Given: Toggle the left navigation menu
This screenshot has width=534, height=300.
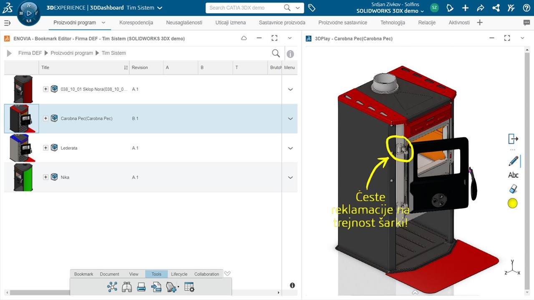Looking at the screenshot, I should (7, 22).
